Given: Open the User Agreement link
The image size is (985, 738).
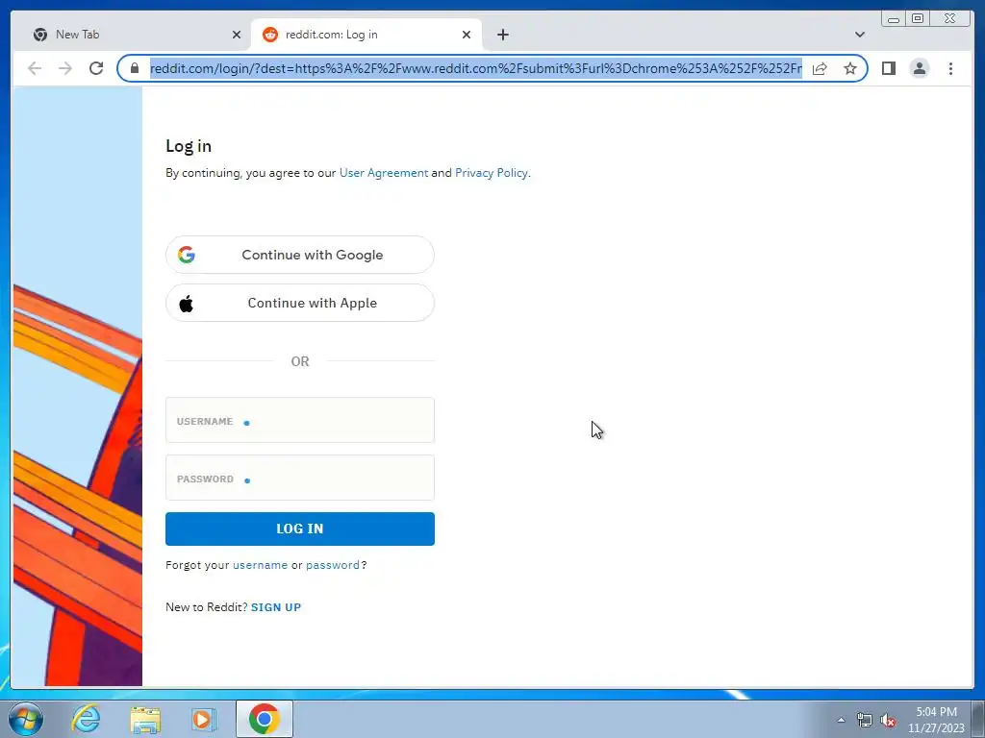Looking at the screenshot, I should click(383, 173).
